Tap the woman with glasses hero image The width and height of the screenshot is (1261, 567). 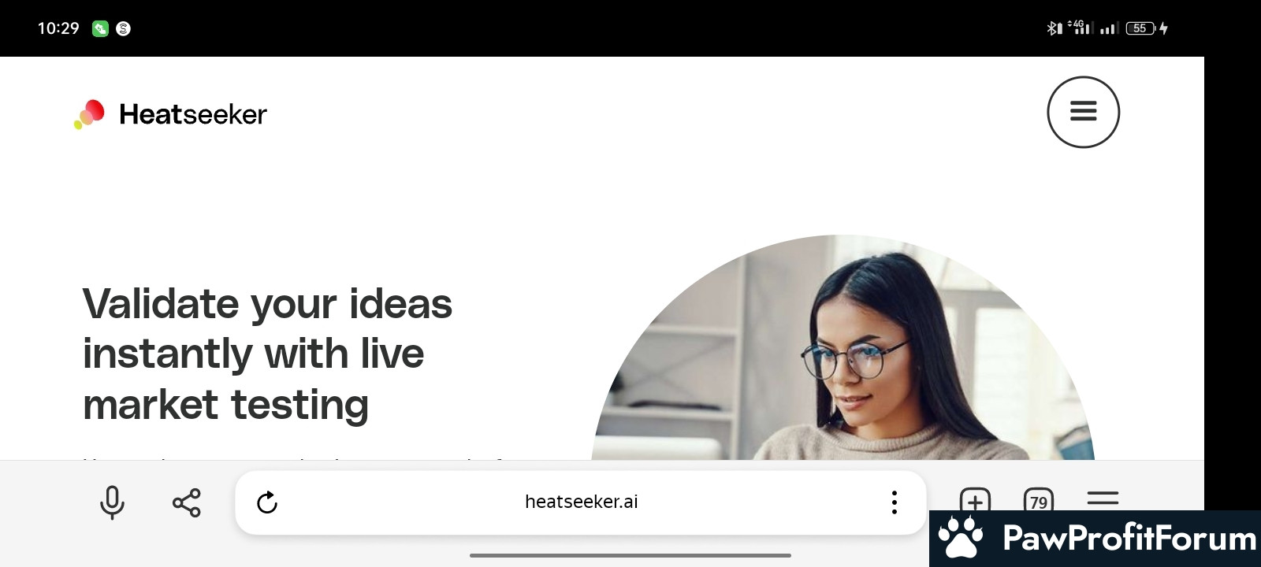click(x=843, y=347)
